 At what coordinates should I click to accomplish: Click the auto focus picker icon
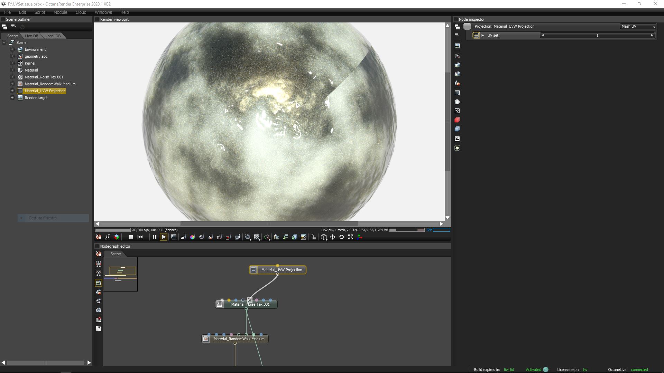[183, 237]
